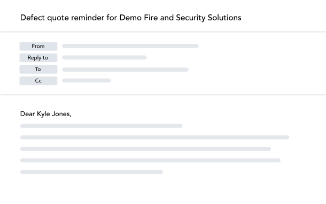The height and width of the screenshot is (204, 326).
Task: Click the first body placeholder line under greeting
Action: 101,126
